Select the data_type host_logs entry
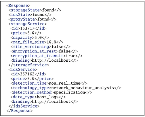 38,97
